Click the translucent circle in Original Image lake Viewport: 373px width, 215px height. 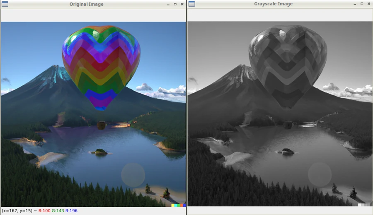point(133,175)
